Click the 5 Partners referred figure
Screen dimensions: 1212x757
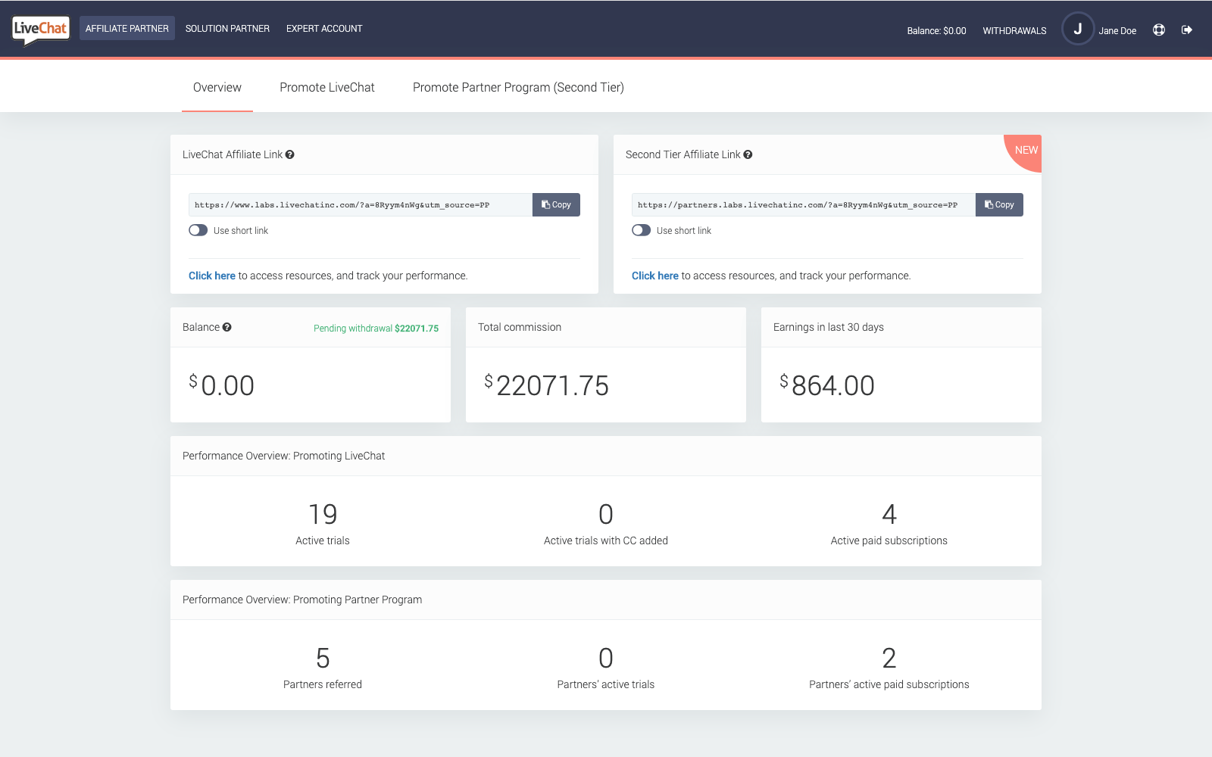(323, 658)
